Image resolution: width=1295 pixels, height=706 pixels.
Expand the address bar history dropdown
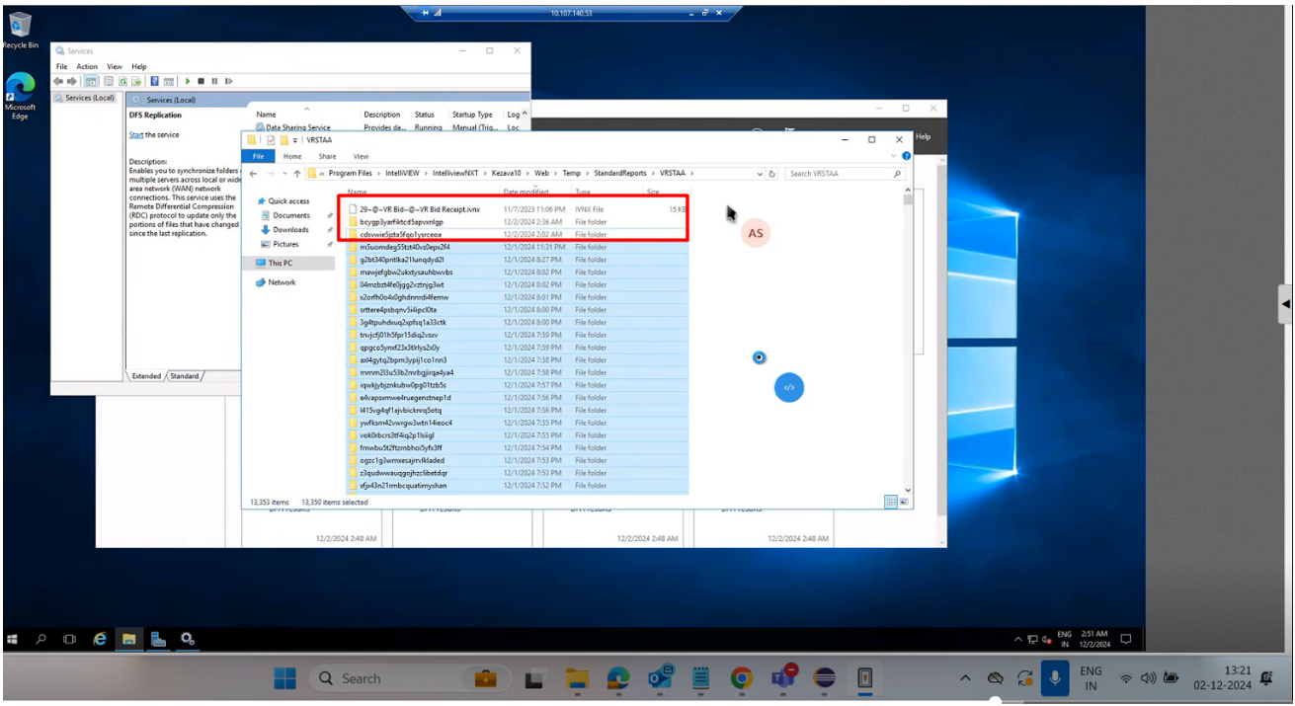(760, 174)
